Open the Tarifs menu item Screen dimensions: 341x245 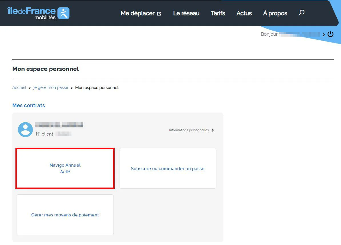(218, 13)
